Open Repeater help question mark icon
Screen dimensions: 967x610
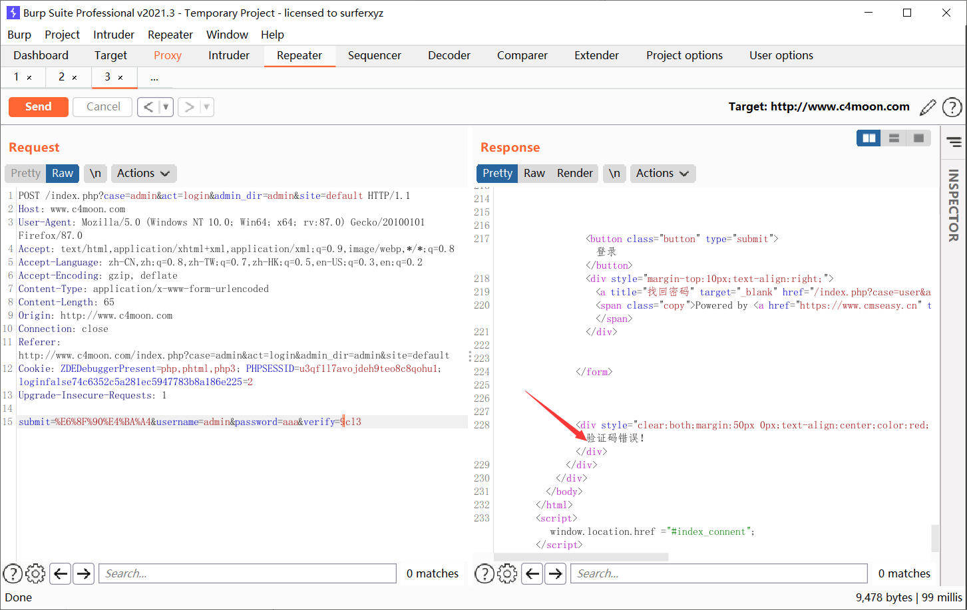point(952,107)
